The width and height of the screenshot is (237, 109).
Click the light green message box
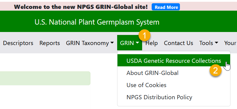coord(45,78)
